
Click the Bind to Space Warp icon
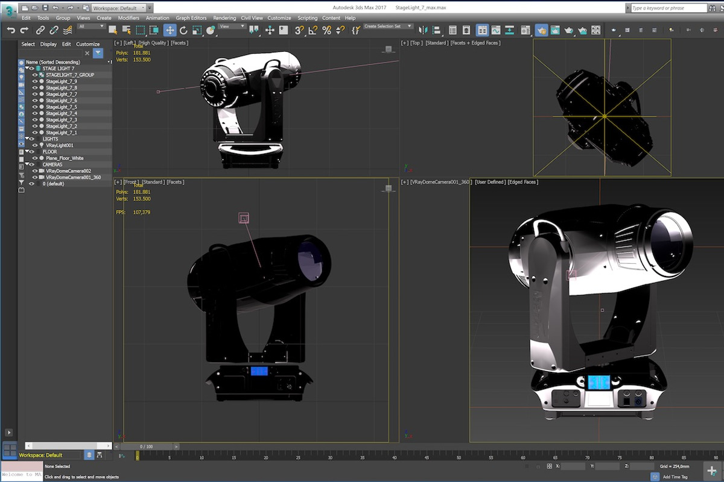pos(68,30)
